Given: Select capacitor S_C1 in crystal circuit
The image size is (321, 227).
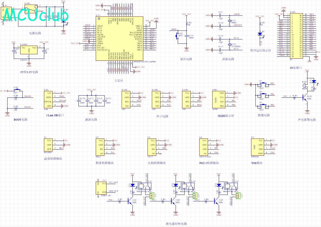Looking at the screenshot, I should coord(220,15).
